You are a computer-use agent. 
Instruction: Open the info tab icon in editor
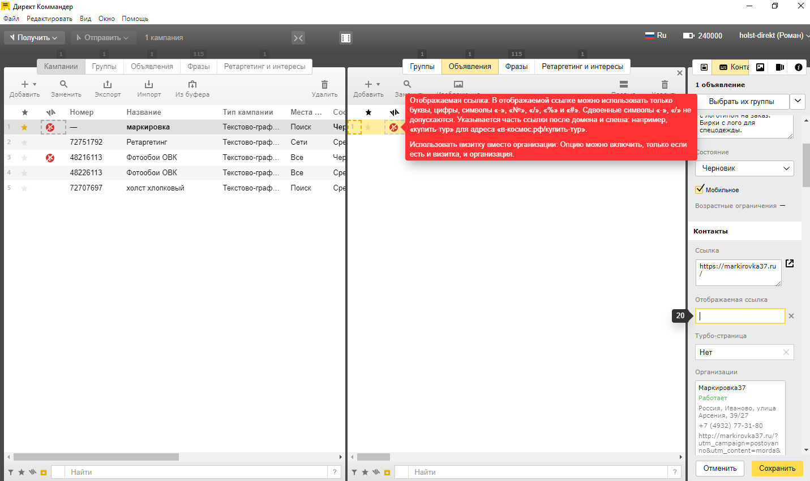point(799,67)
